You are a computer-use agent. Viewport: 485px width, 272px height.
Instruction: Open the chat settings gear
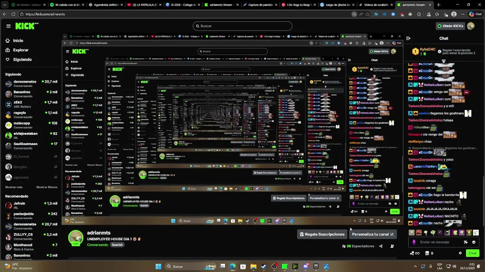460,253
